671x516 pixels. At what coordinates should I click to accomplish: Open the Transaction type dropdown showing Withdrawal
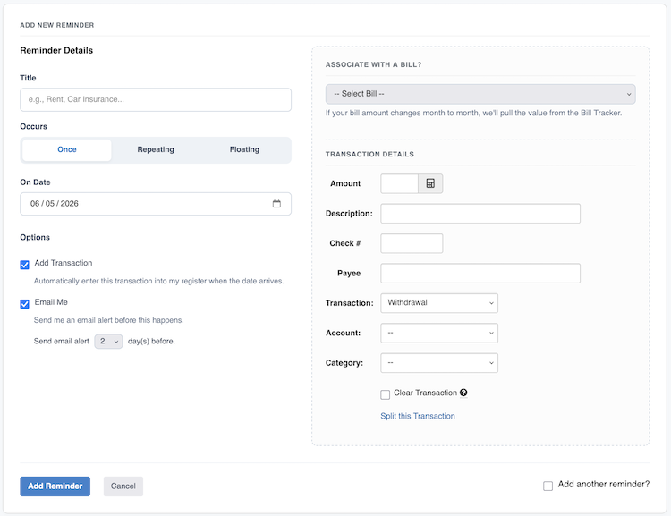pos(439,303)
